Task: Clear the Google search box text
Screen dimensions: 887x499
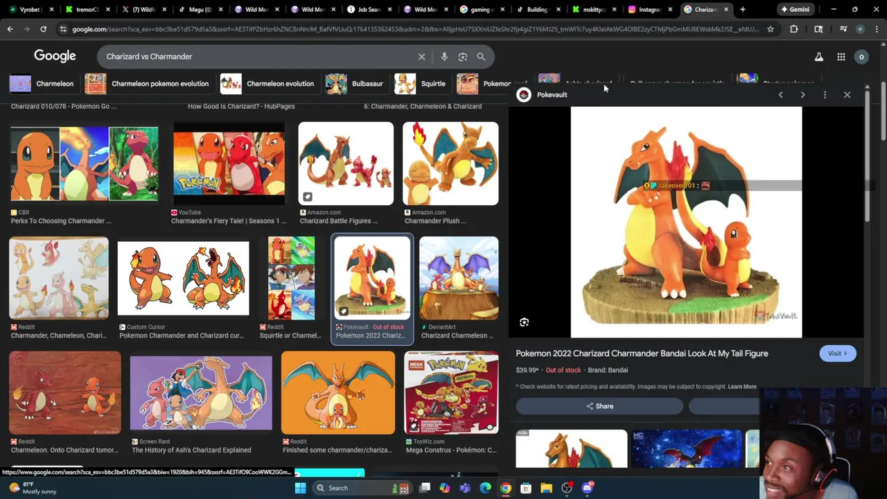Action: (421, 57)
